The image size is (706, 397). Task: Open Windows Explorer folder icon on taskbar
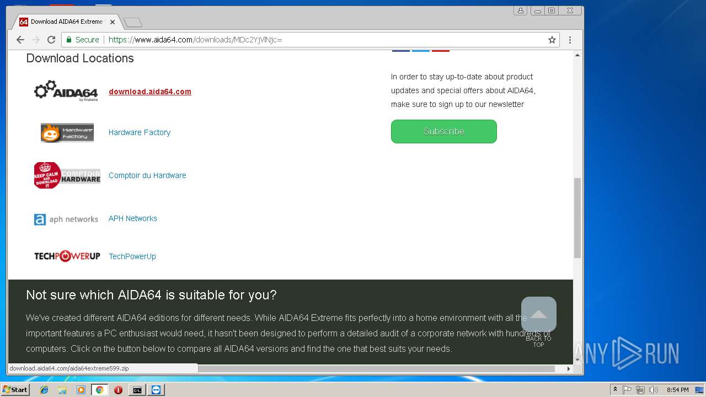click(x=62, y=390)
